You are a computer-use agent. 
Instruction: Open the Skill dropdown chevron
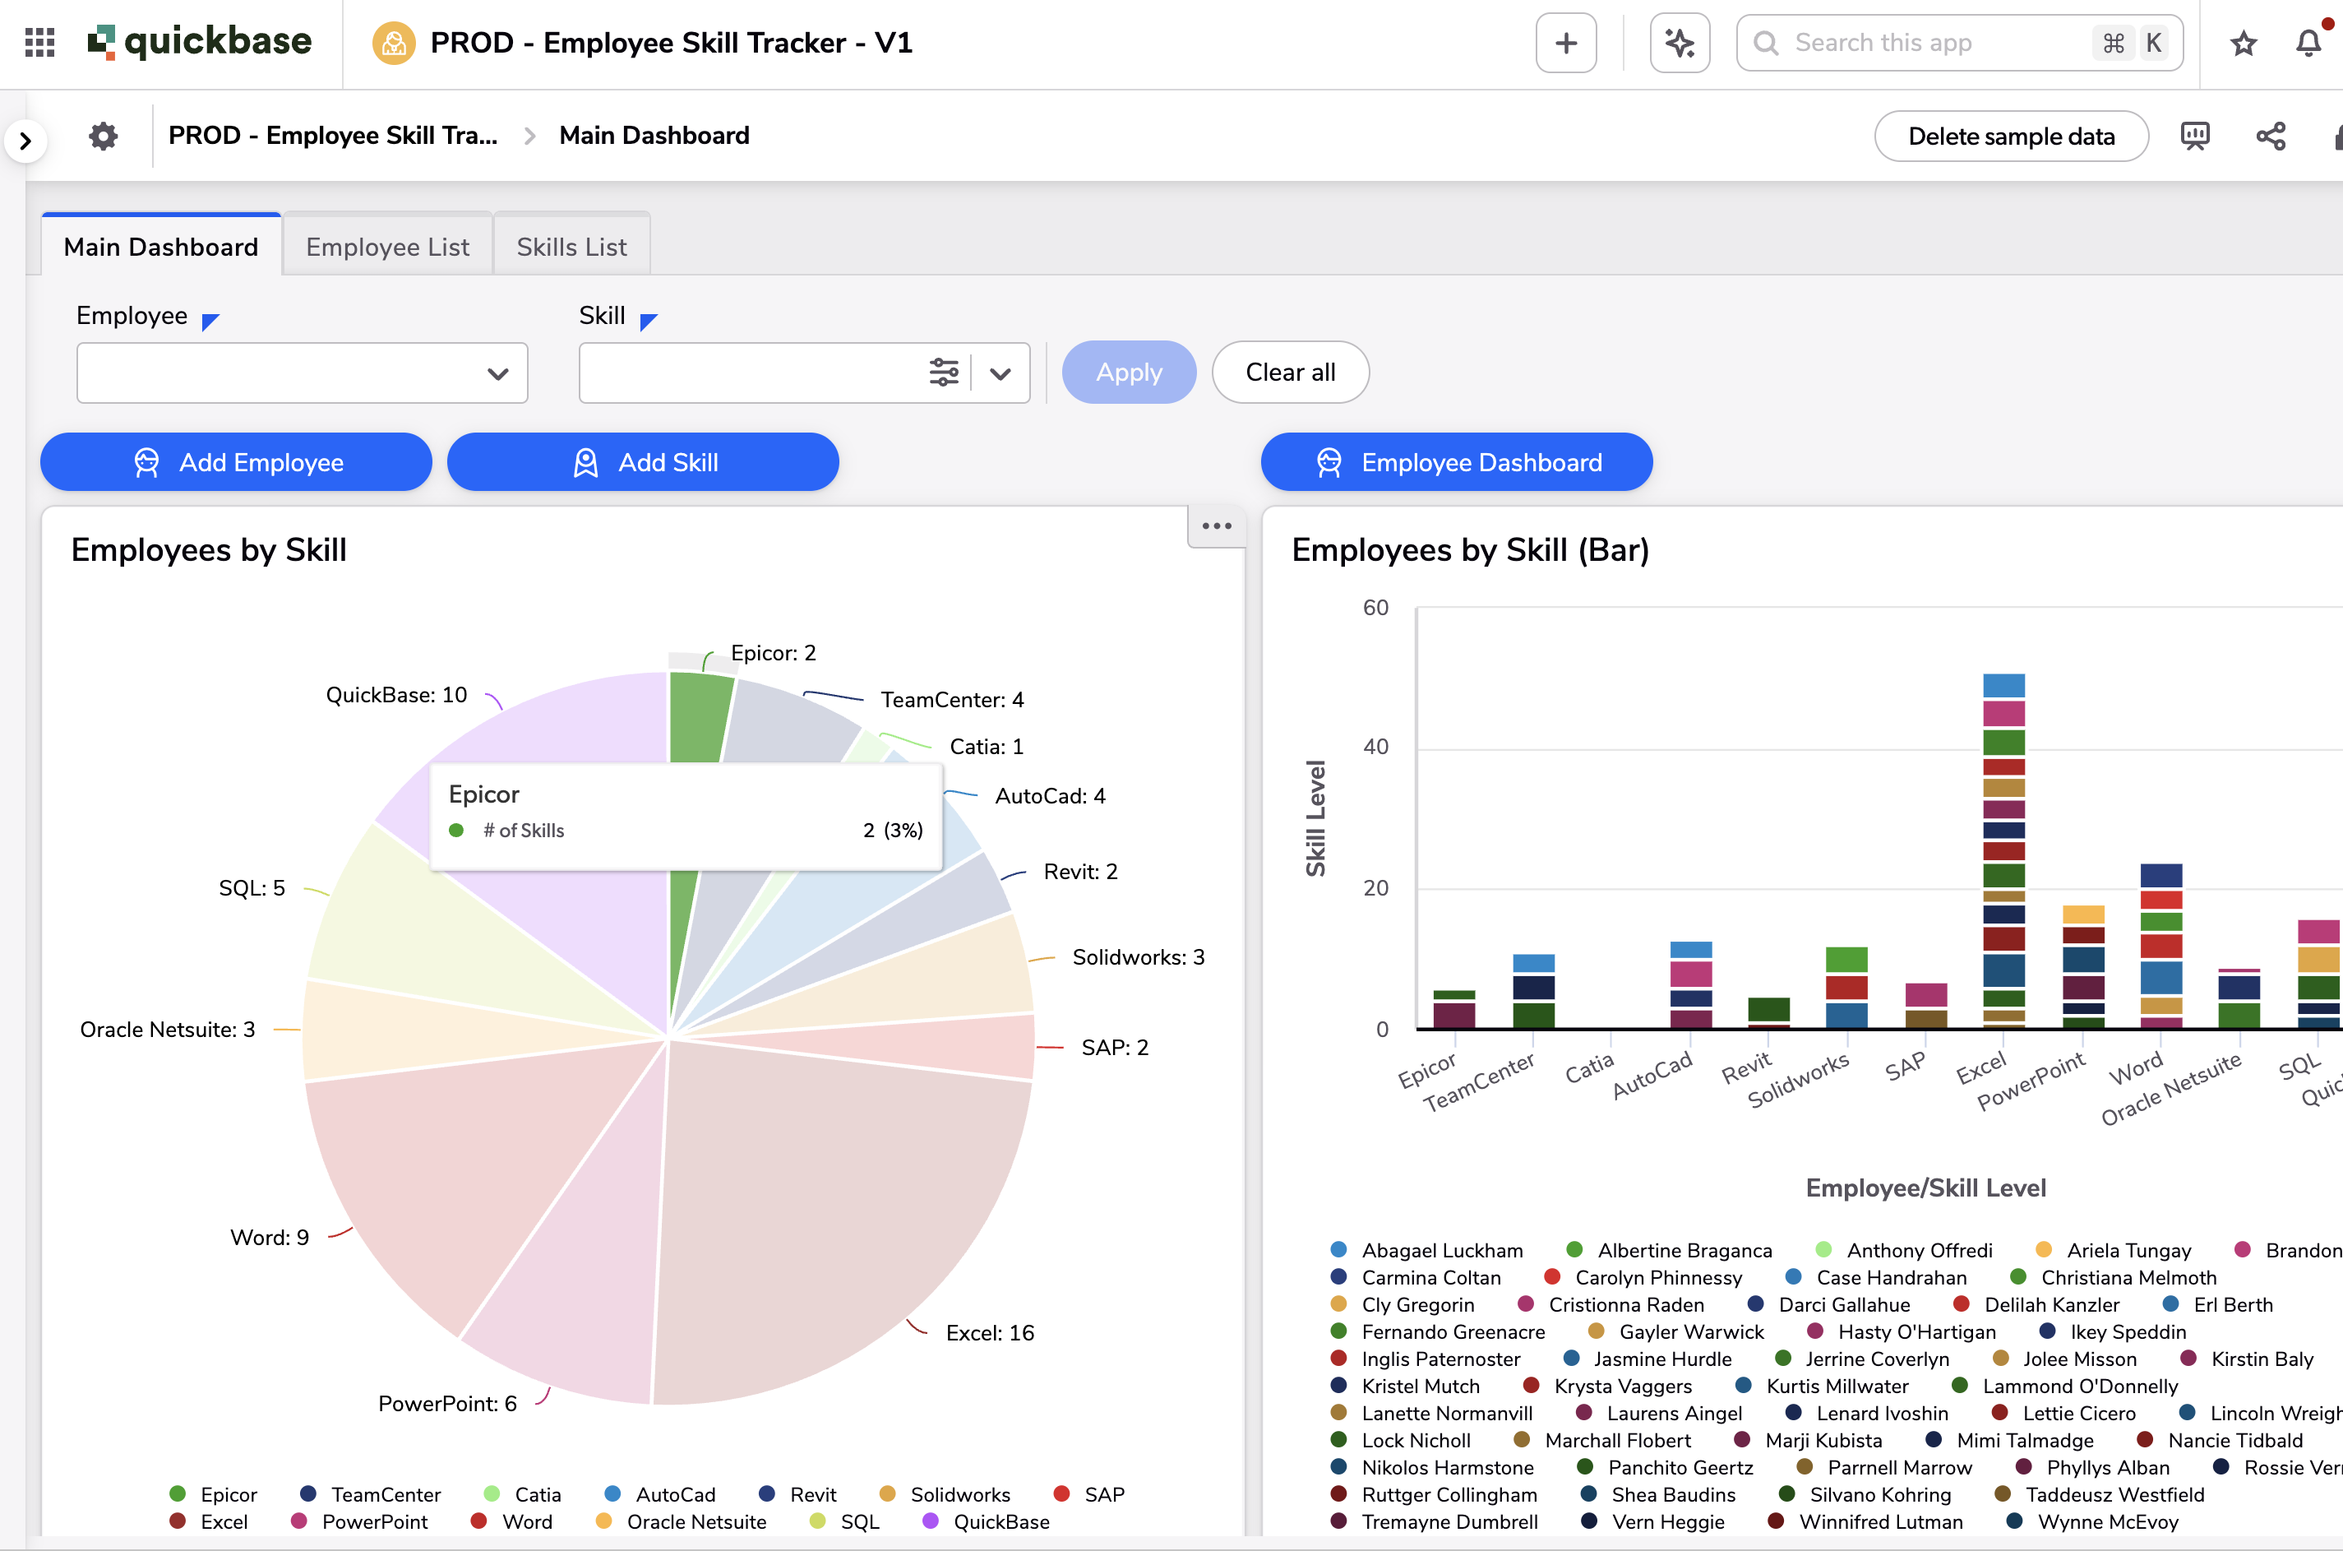coord(1001,373)
